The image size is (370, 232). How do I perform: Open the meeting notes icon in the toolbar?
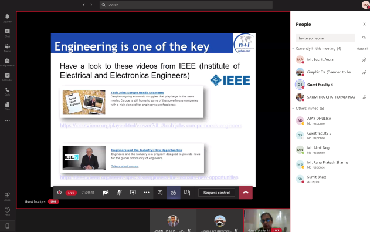[187, 193]
